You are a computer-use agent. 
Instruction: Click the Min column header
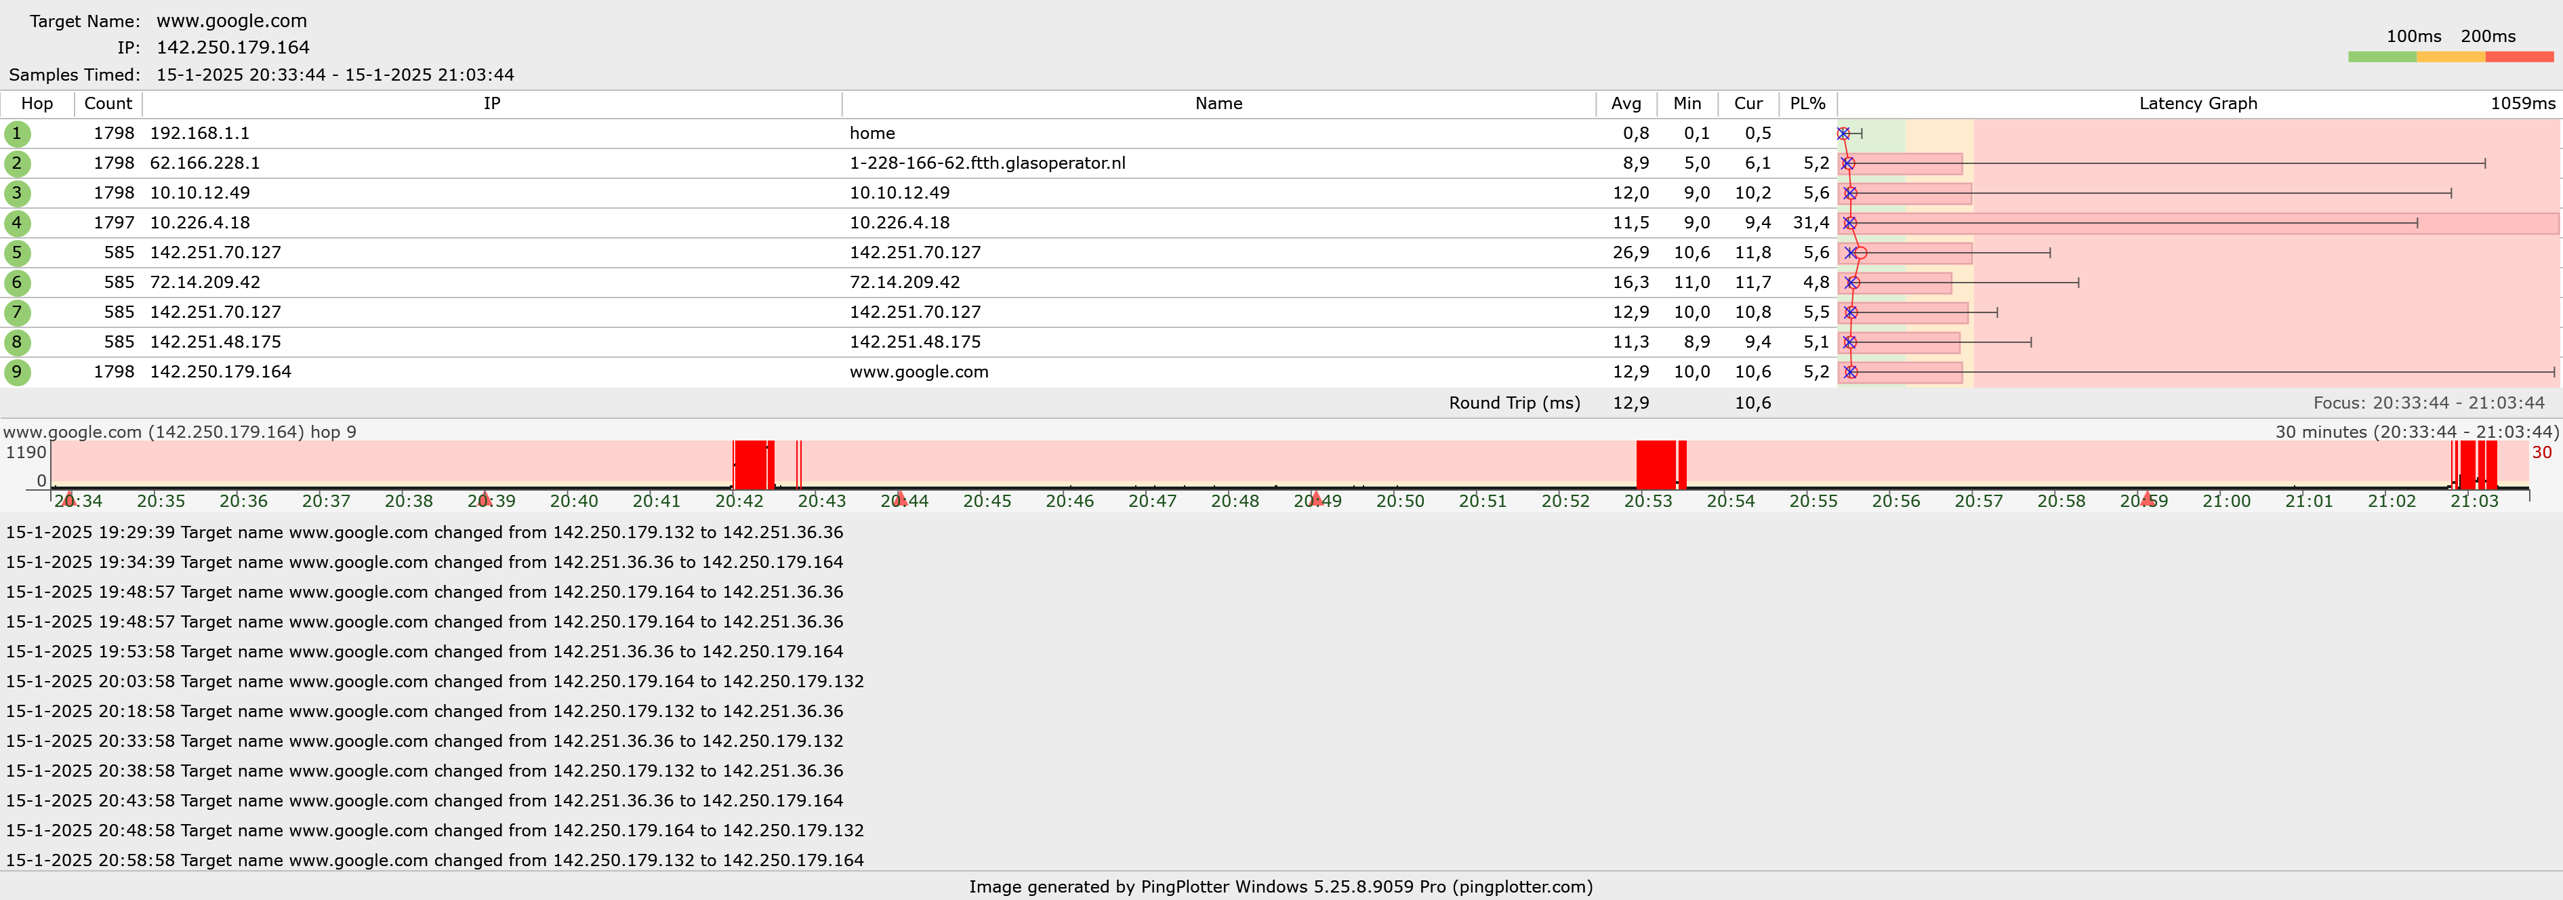tap(1687, 104)
